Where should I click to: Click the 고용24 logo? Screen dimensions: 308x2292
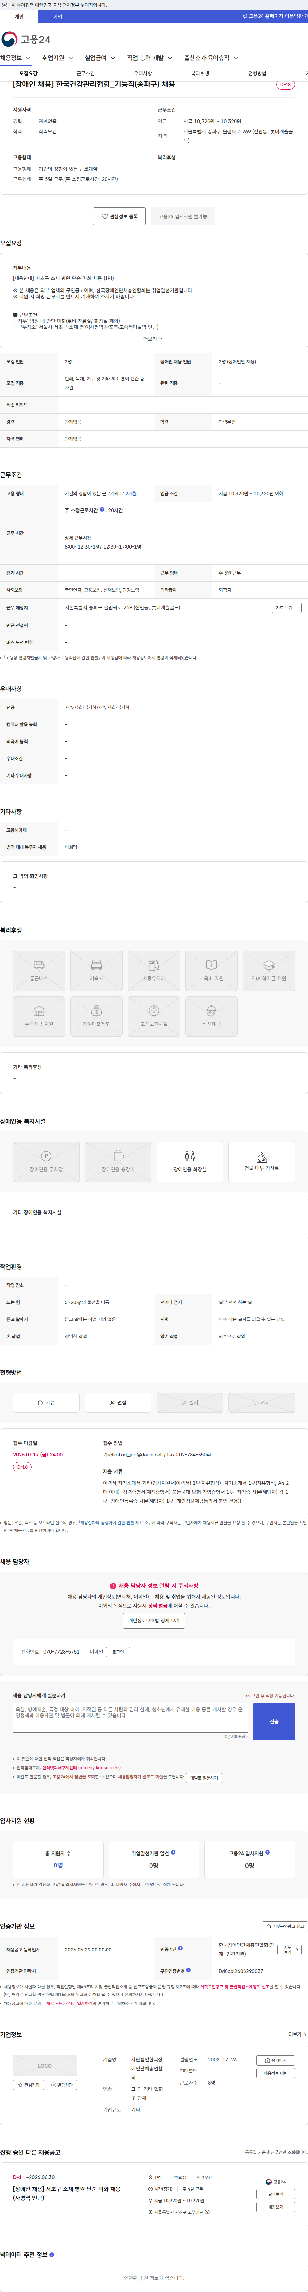coord(26,39)
